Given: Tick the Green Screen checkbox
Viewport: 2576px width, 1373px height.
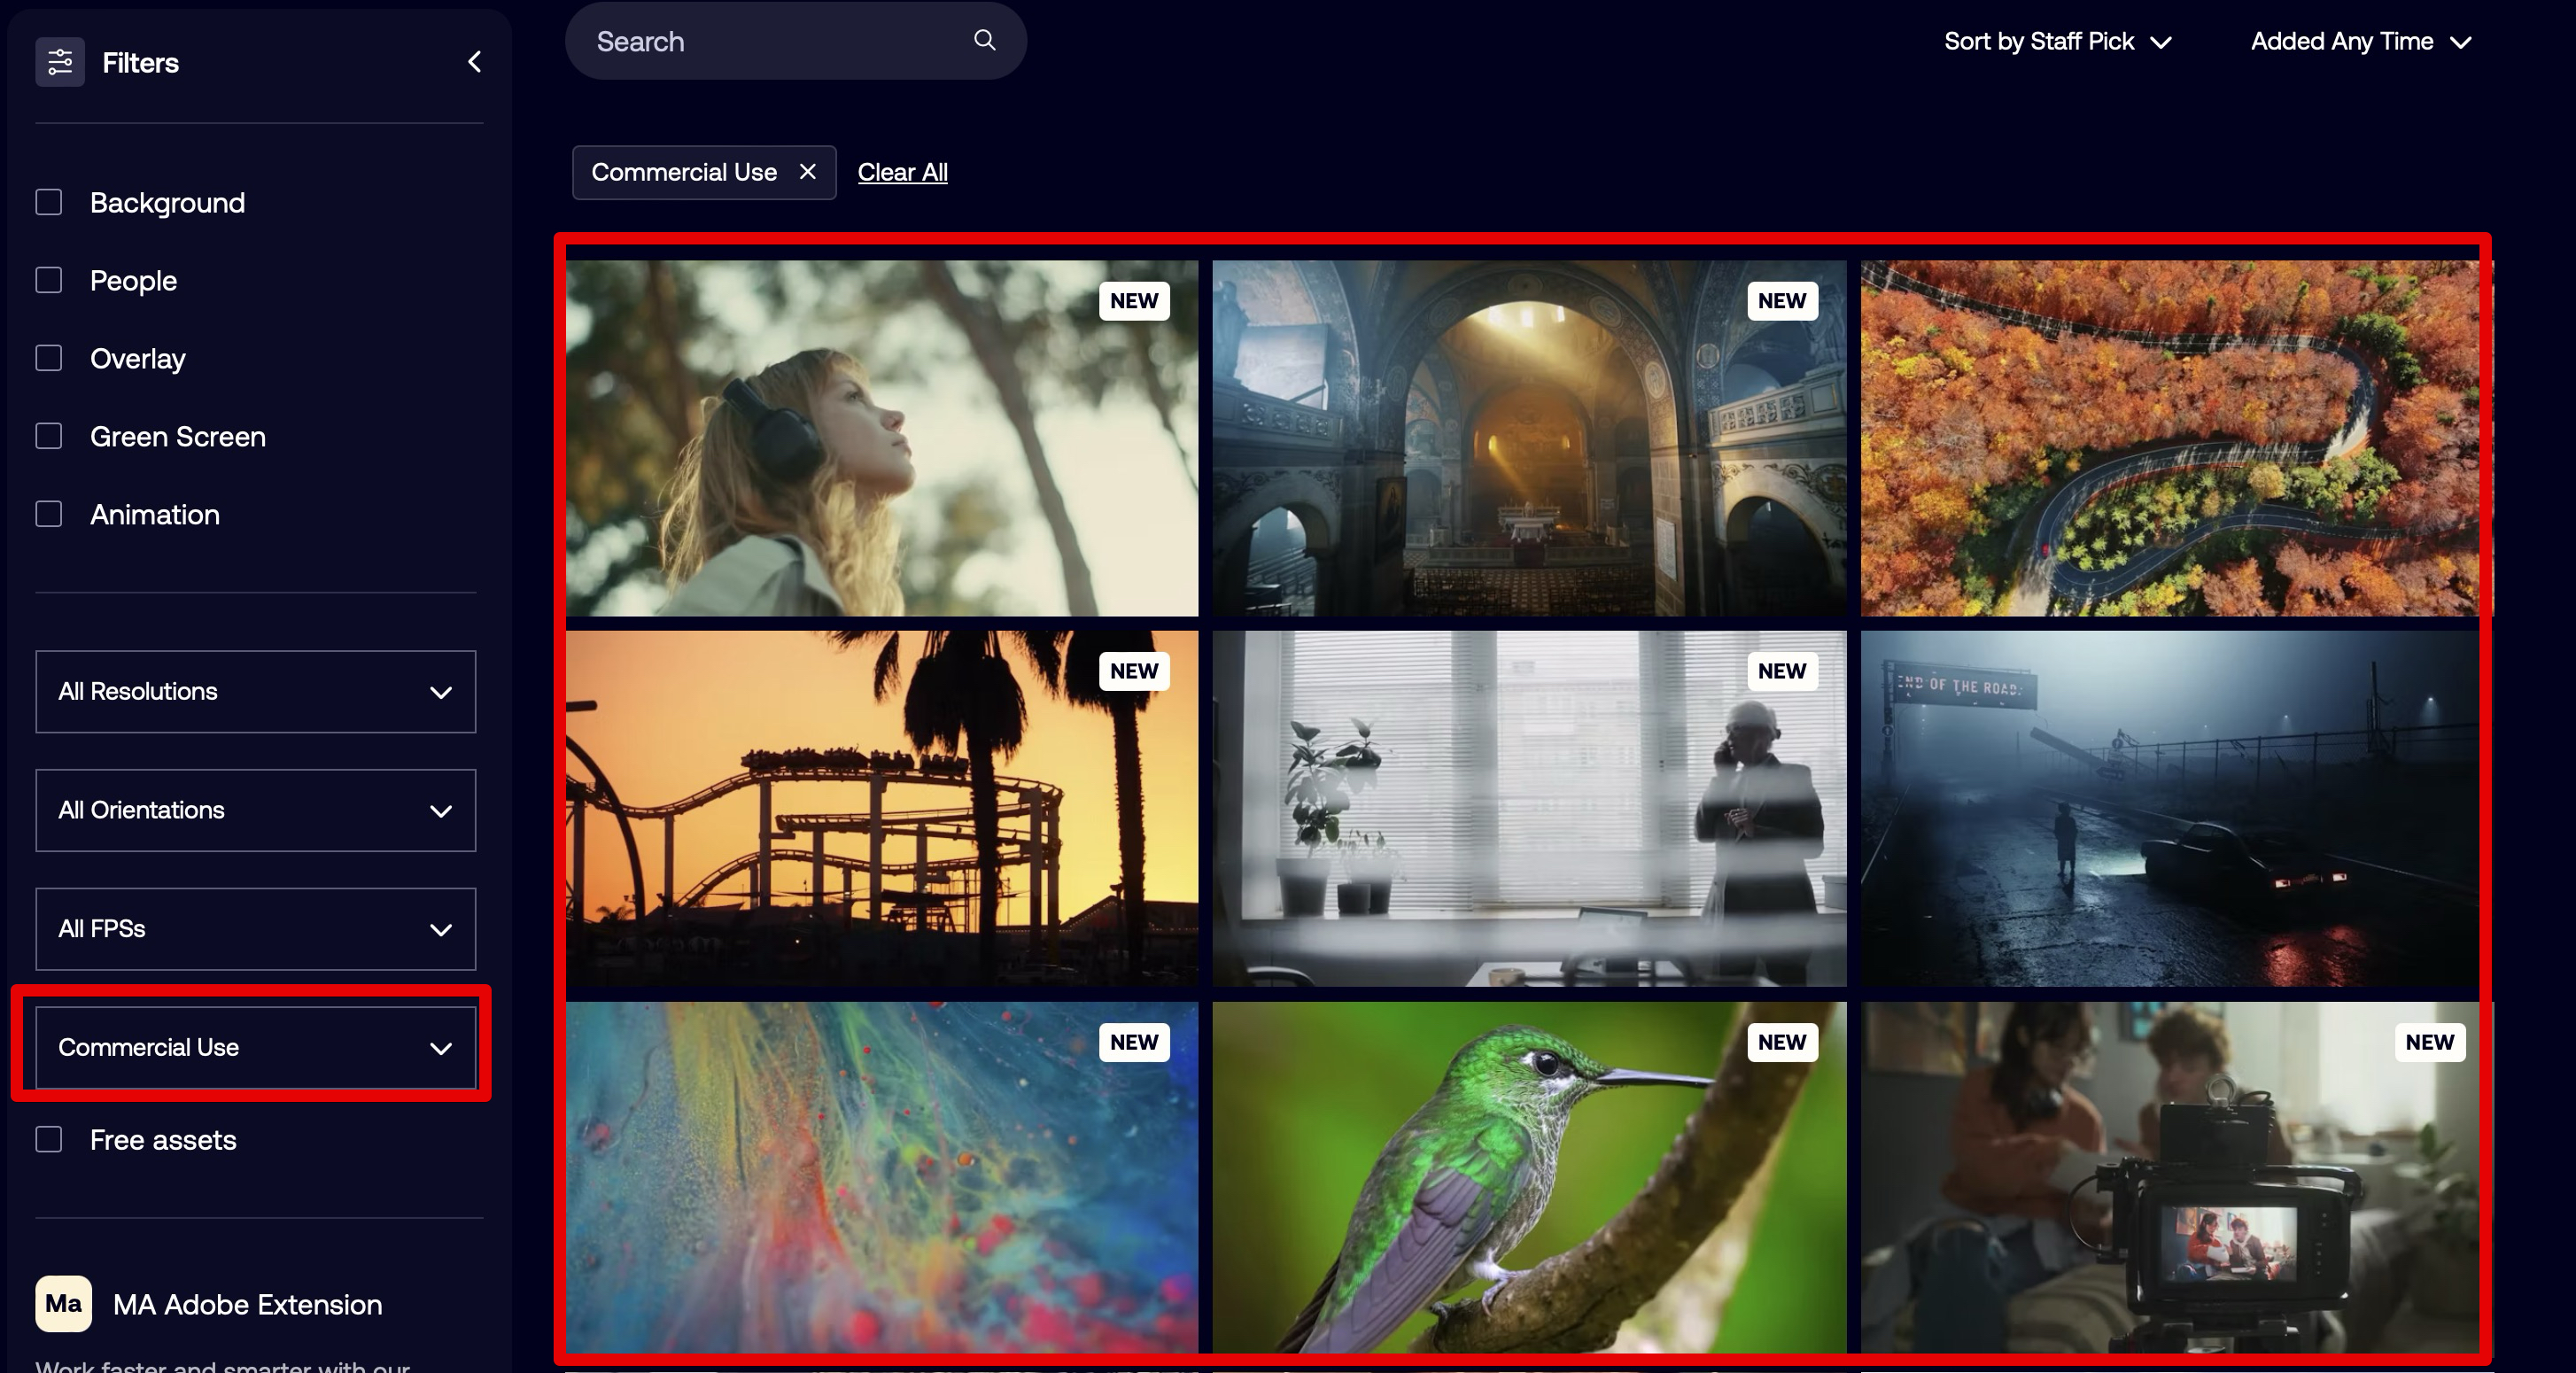Looking at the screenshot, I should pyautogui.click(x=49, y=436).
